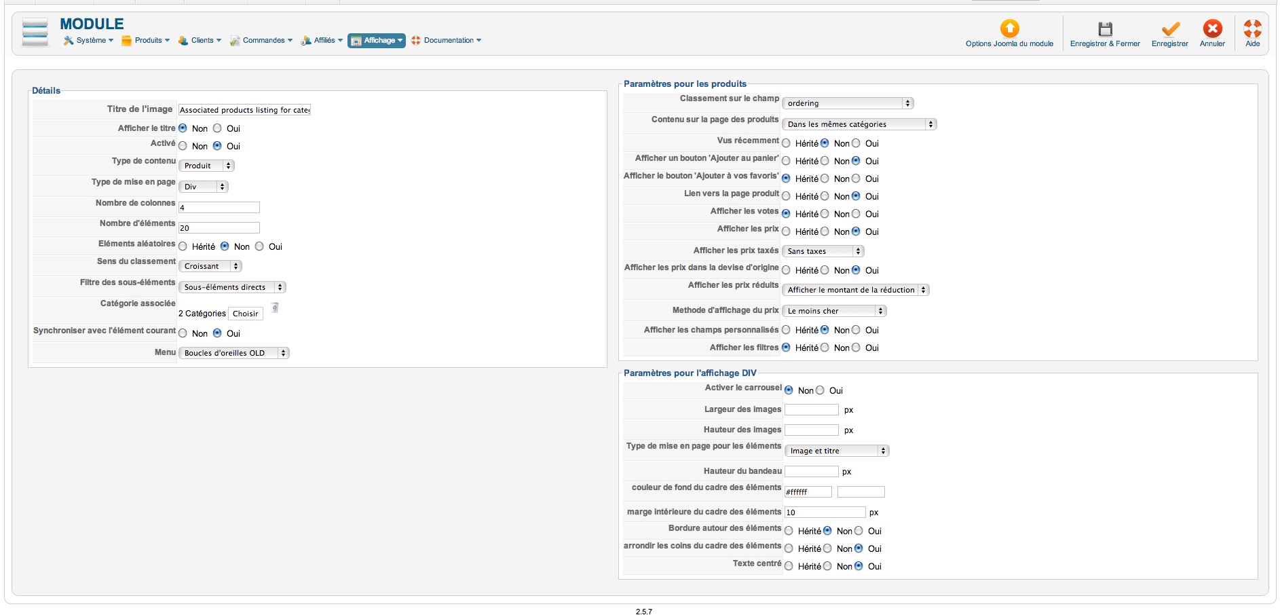Click the Nombre de colonnes input field
This screenshot has width=1280, height=615.
tap(219, 208)
